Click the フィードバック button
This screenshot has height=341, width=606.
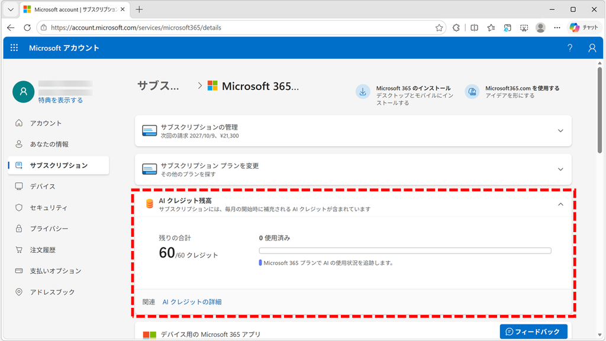pos(533,332)
